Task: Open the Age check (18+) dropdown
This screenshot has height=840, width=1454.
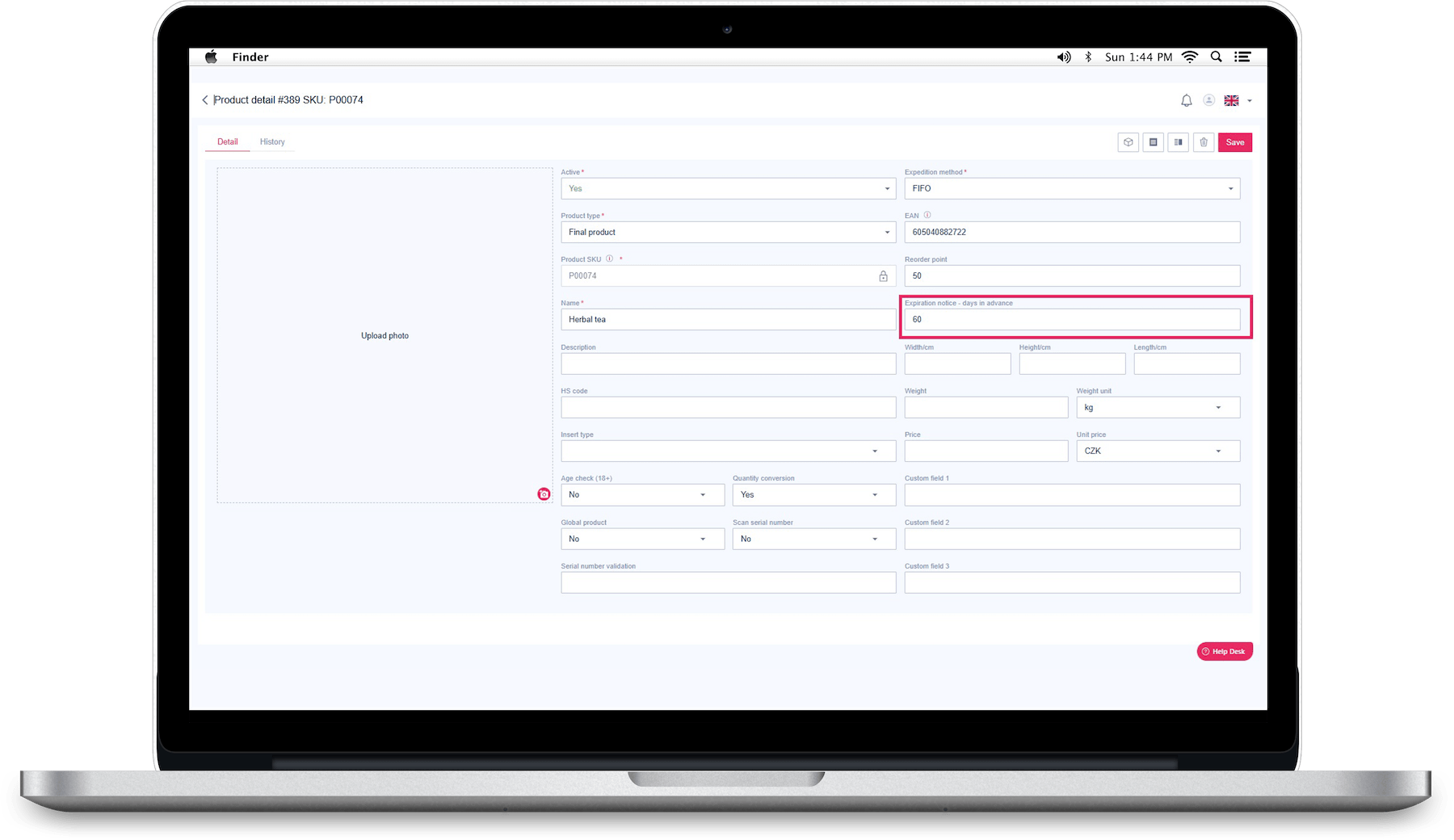Action: coord(642,495)
